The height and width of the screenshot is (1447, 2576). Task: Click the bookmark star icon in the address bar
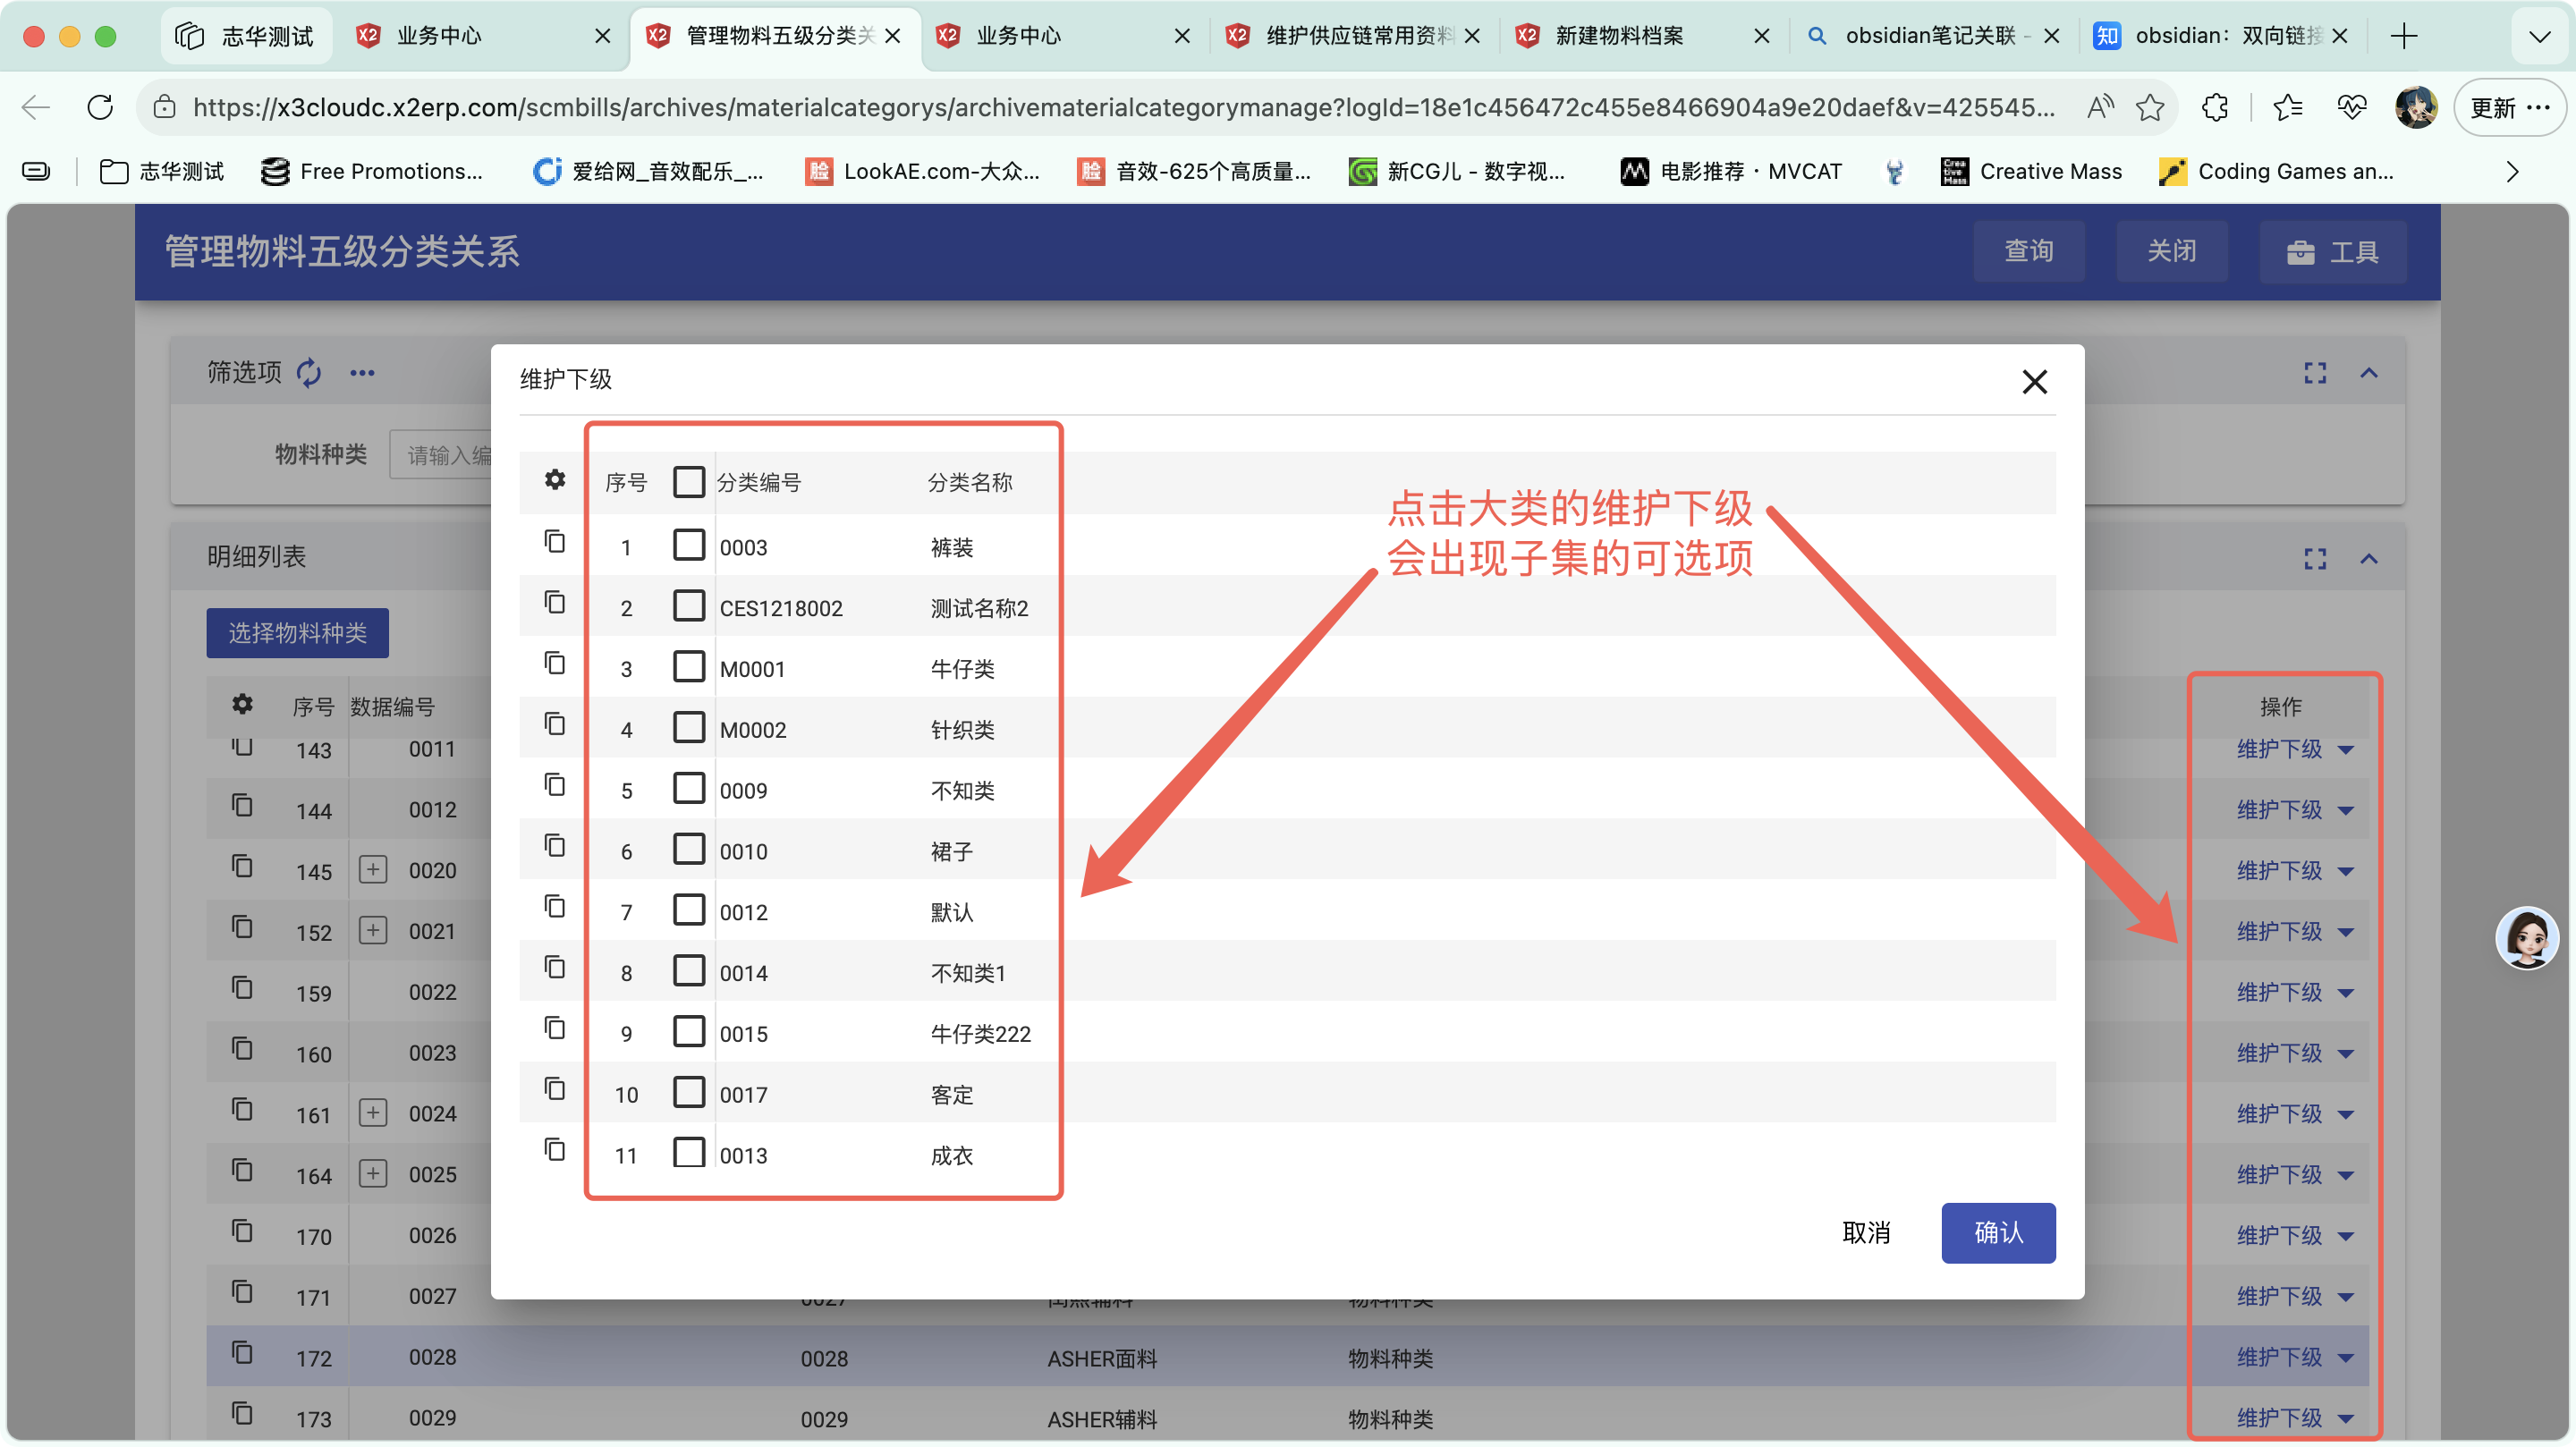[2150, 107]
